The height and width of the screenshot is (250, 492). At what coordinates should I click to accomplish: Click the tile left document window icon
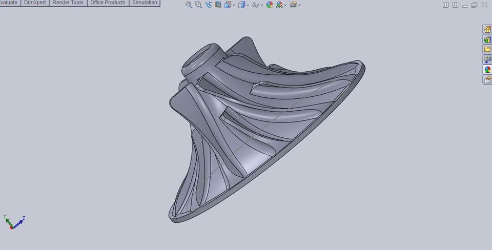click(x=445, y=5)
